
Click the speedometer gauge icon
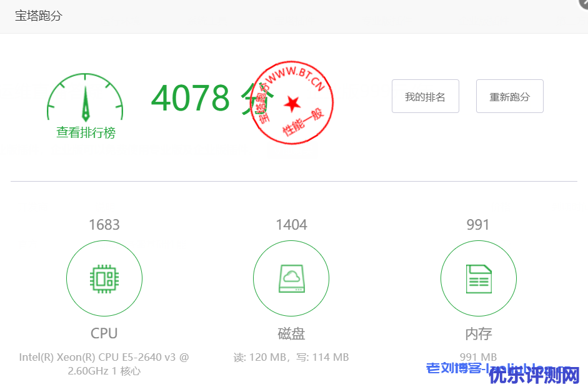point(85,99)
